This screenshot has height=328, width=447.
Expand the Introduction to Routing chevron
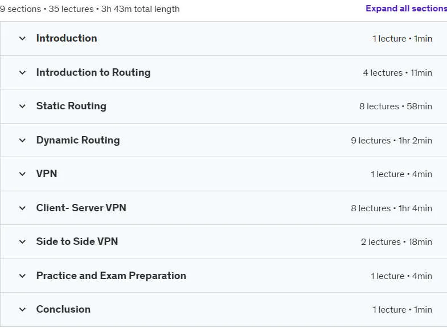(x=22, y=72)
